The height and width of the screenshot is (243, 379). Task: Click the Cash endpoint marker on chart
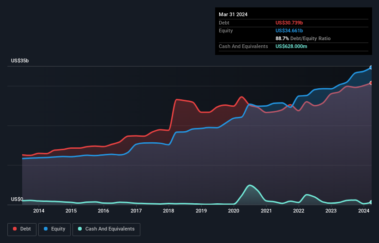pyautogui.click(x=371, y=202)
